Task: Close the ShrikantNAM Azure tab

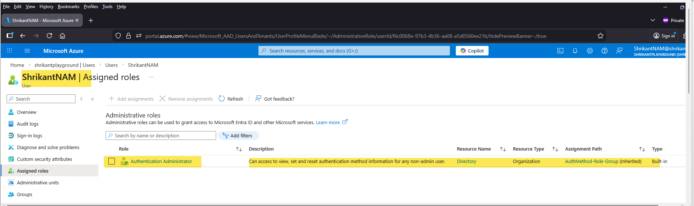Action: point(77,20)
